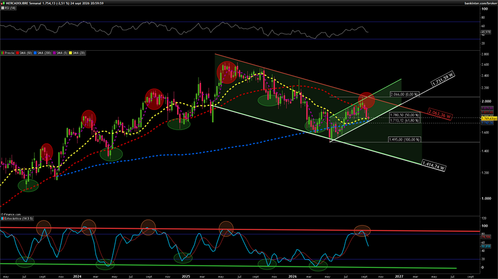
Task: Toggle the SMA (5) purple indicator label
Action: [60, 53]
